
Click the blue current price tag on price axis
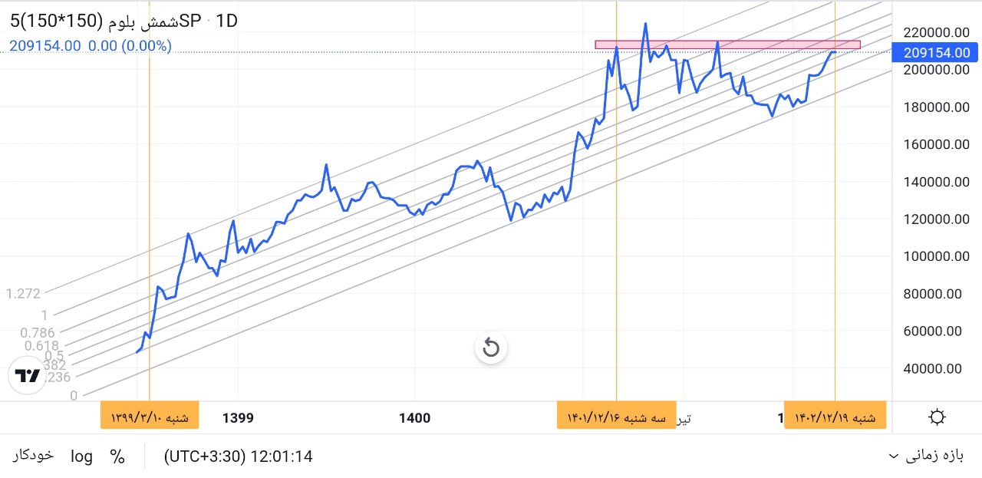click(x=937, y=52)
